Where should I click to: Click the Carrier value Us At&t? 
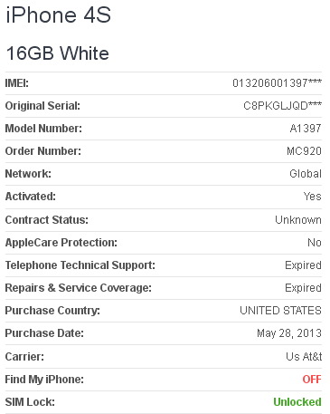click(x=304, y=357)
